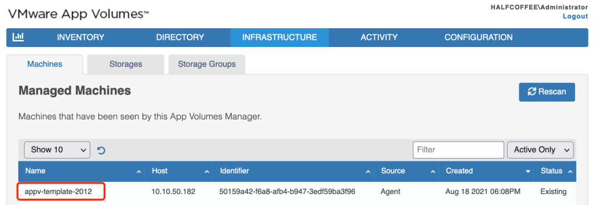Sort by Host column arrow

pos(207,172)
